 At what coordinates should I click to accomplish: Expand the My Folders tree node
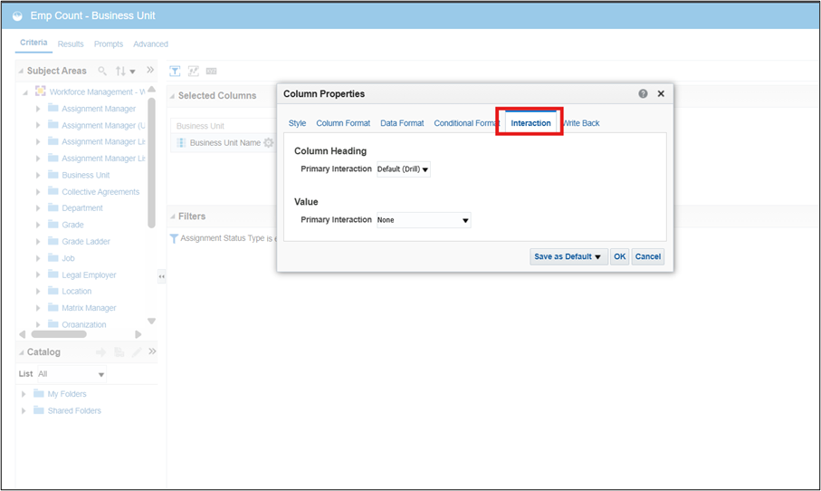(x=24, y=394)
